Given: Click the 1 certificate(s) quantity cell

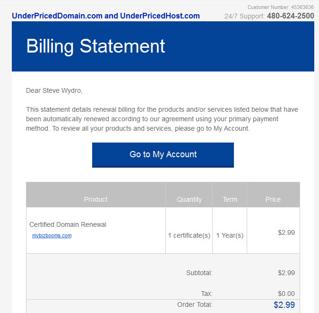Looking at the screenshot, I should click(x=189, y=235).
